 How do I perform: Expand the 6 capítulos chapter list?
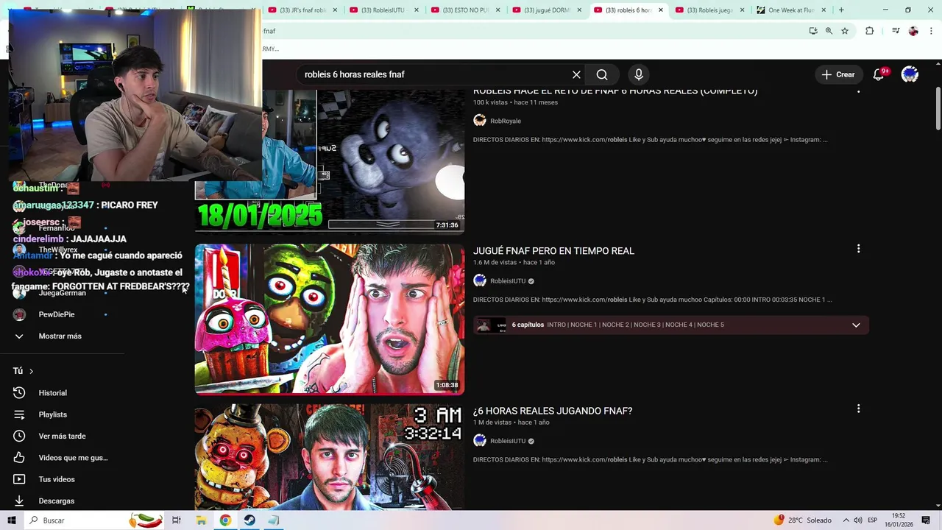[x=856, y=325]
